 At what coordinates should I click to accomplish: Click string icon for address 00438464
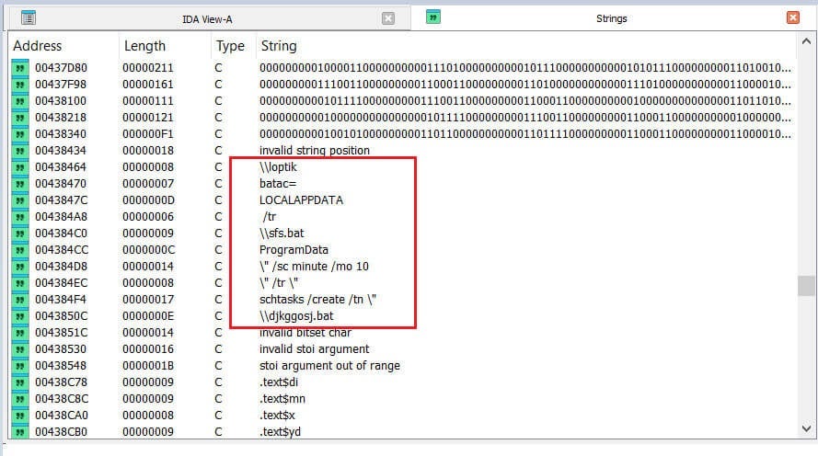click(19, 167)
